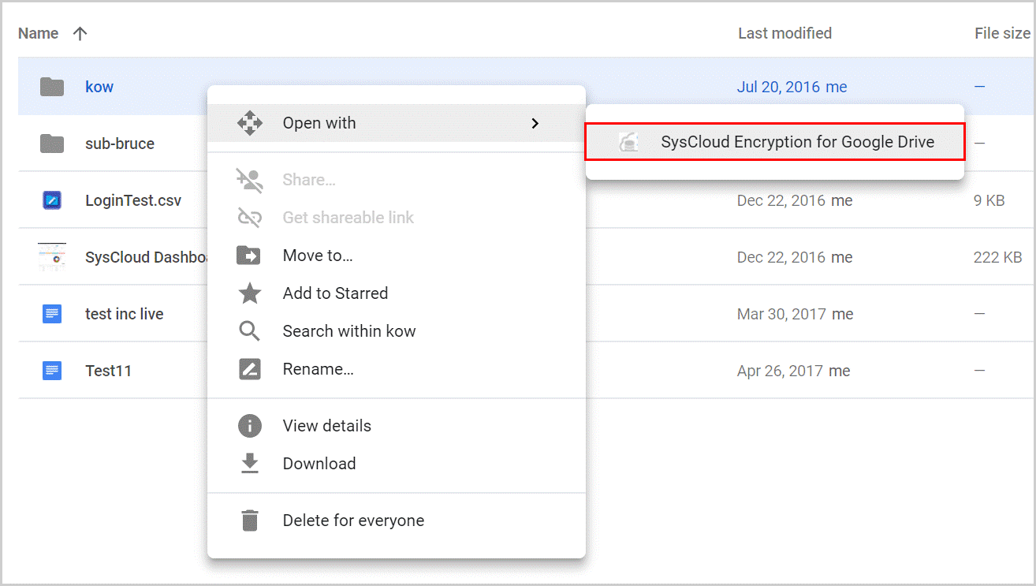This screenshot has height=586, width=1036.
Task: Click the SysCloud Dashboard image thumbnail
Action: pos(50,257)
